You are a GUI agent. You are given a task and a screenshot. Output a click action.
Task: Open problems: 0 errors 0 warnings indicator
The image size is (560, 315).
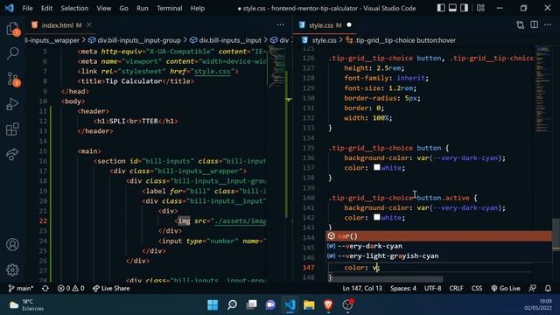71,288
